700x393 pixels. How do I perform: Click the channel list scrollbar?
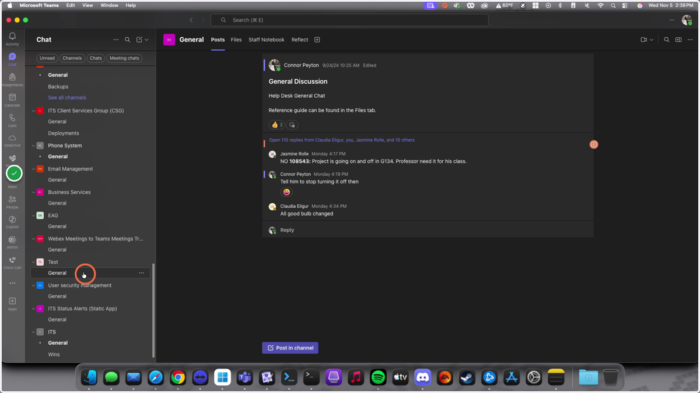coord(153,310)
